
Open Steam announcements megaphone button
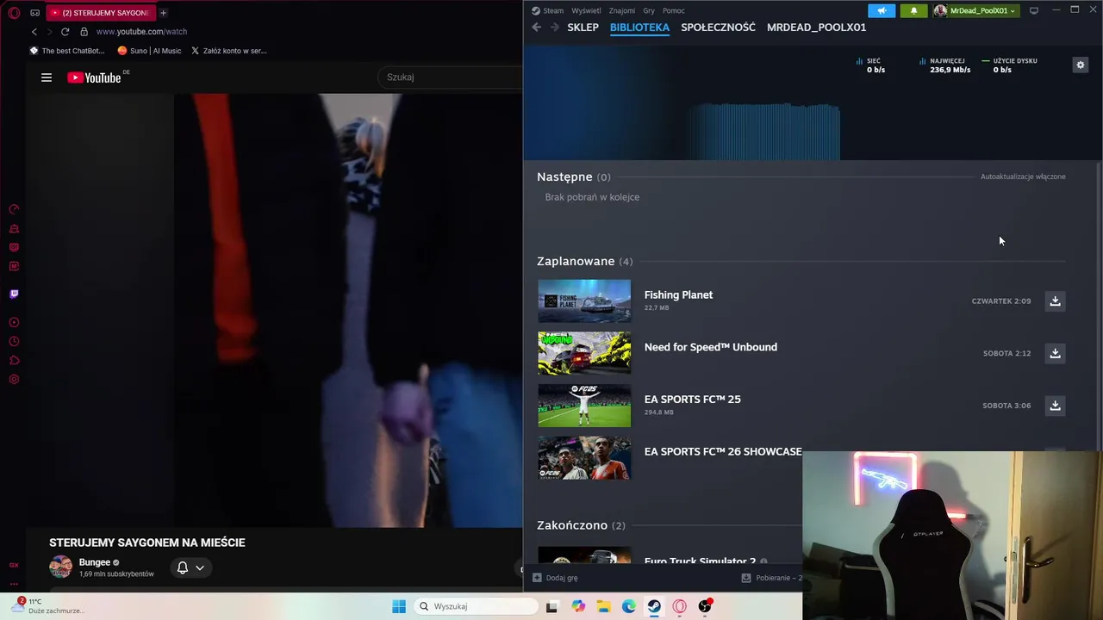click(x=881, y=10)
